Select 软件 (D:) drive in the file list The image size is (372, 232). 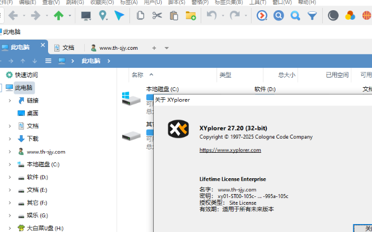coord(265,89)
